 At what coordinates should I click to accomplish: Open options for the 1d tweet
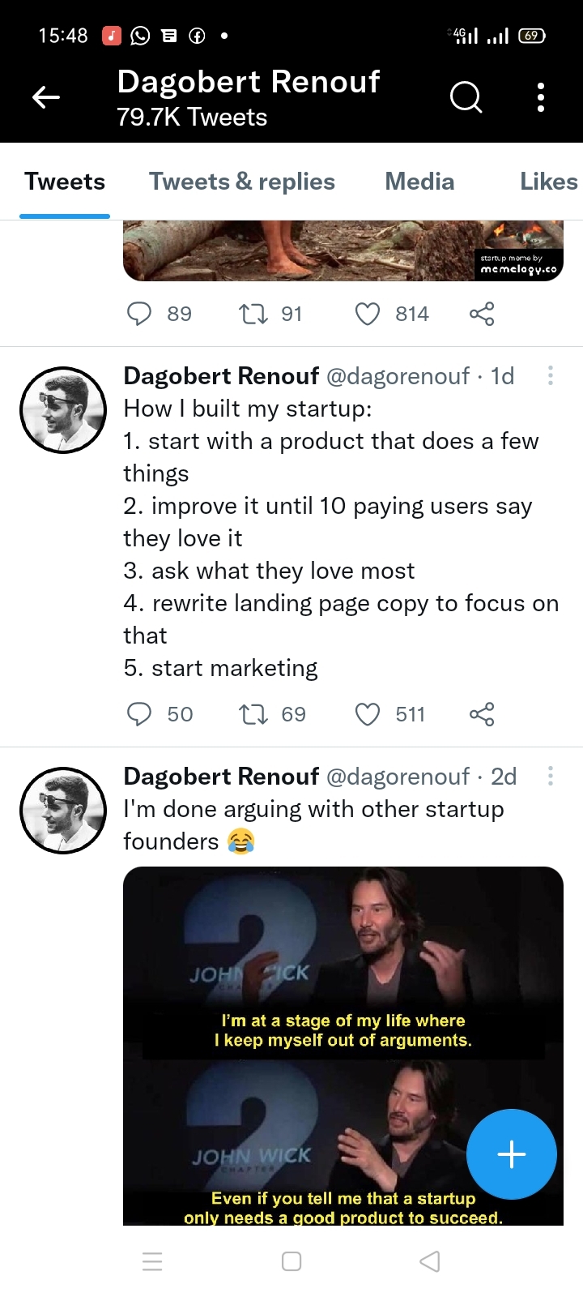tap(550, 375)
